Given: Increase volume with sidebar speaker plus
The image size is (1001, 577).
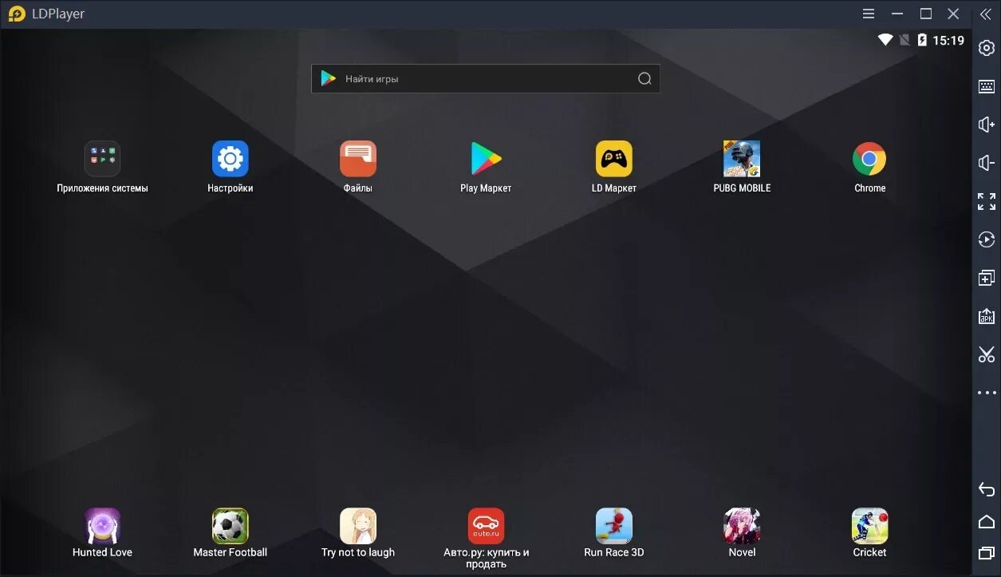Looking at the screenshot, I should point(987,124).
